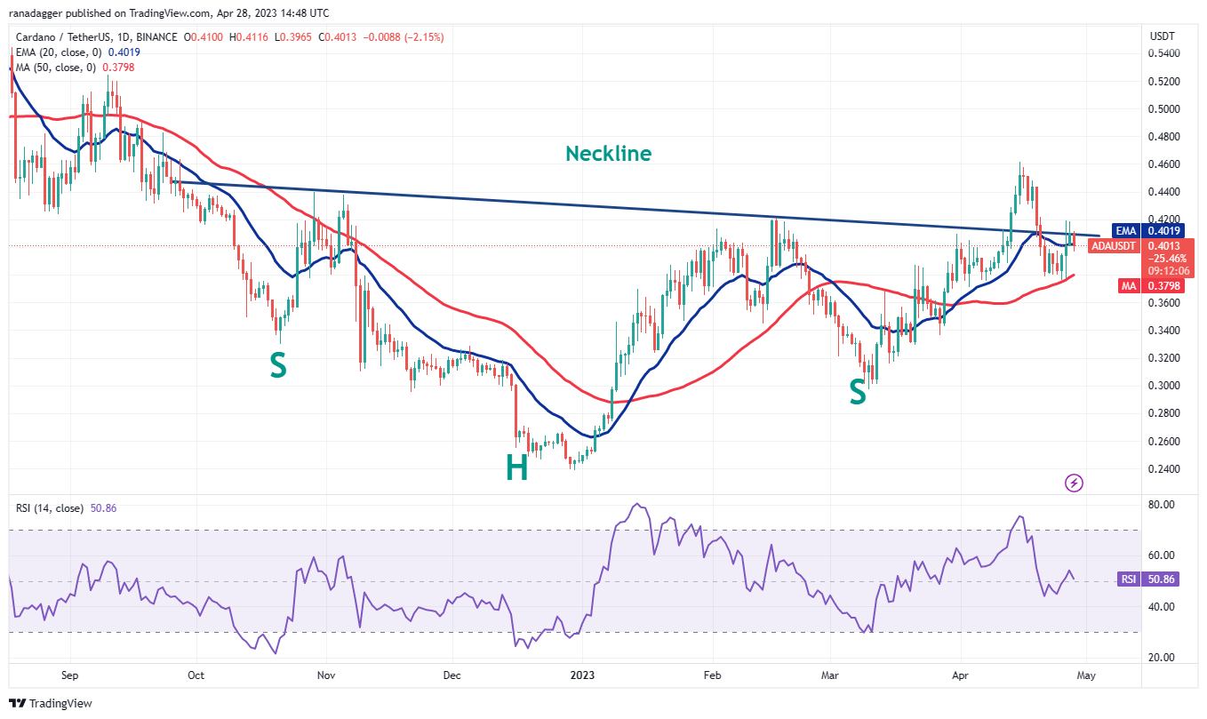Click the 0.5000 level on the price scale
This screenshot has height=719, width=1207.
pyautogui.click(x=1163, y=109)
